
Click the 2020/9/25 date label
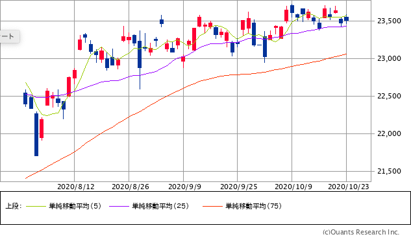pyautogui.click(x=239, y=187)
